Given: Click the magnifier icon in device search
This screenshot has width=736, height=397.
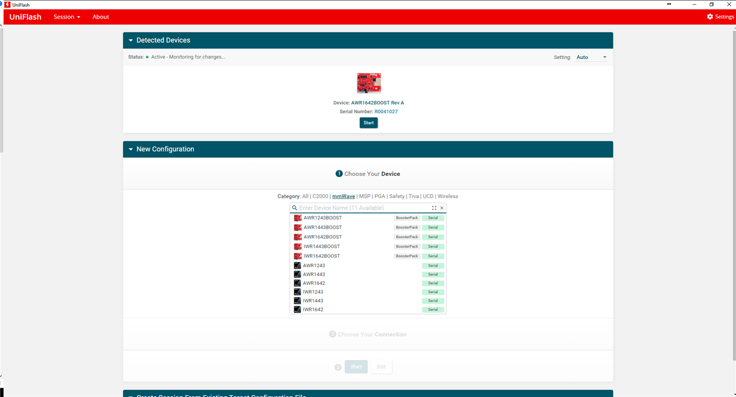Looking at the screenshot, I should [294, 208].
